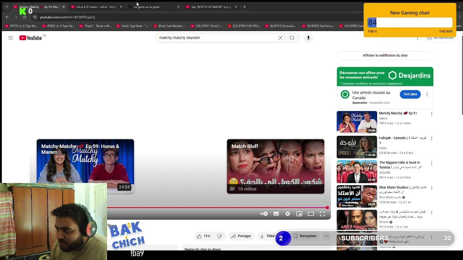Open options for Fallujah Episode 1
The height and width of the screenshot is (260, 463).
431,139
